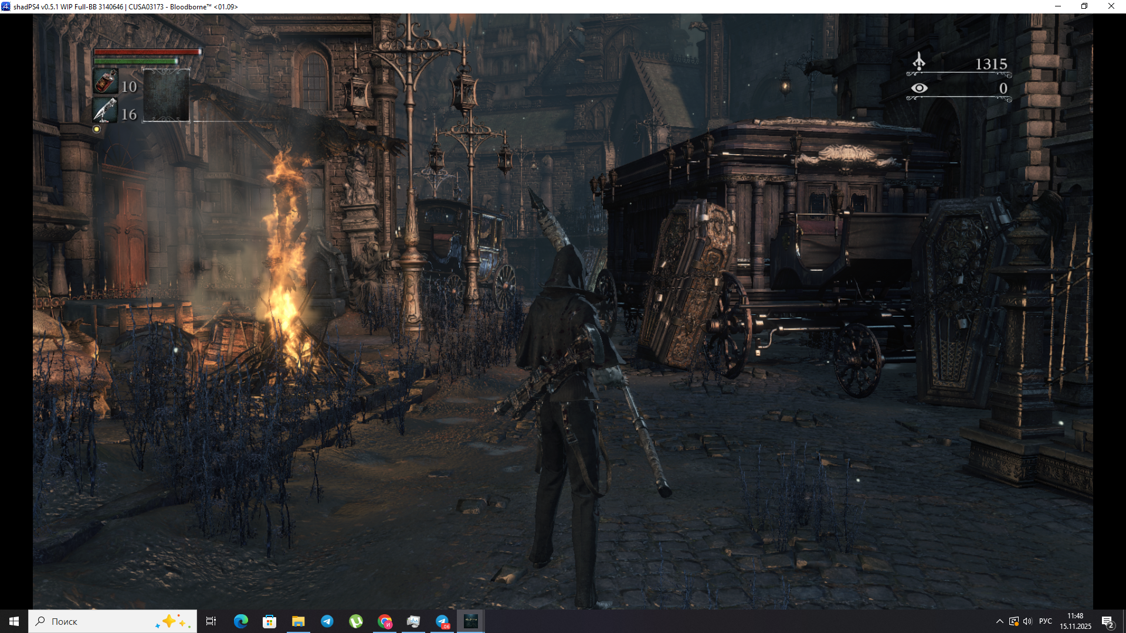Click the empty quick item slot
Image resolution: width=1126 pixels, height=633 pixels.
167,95
